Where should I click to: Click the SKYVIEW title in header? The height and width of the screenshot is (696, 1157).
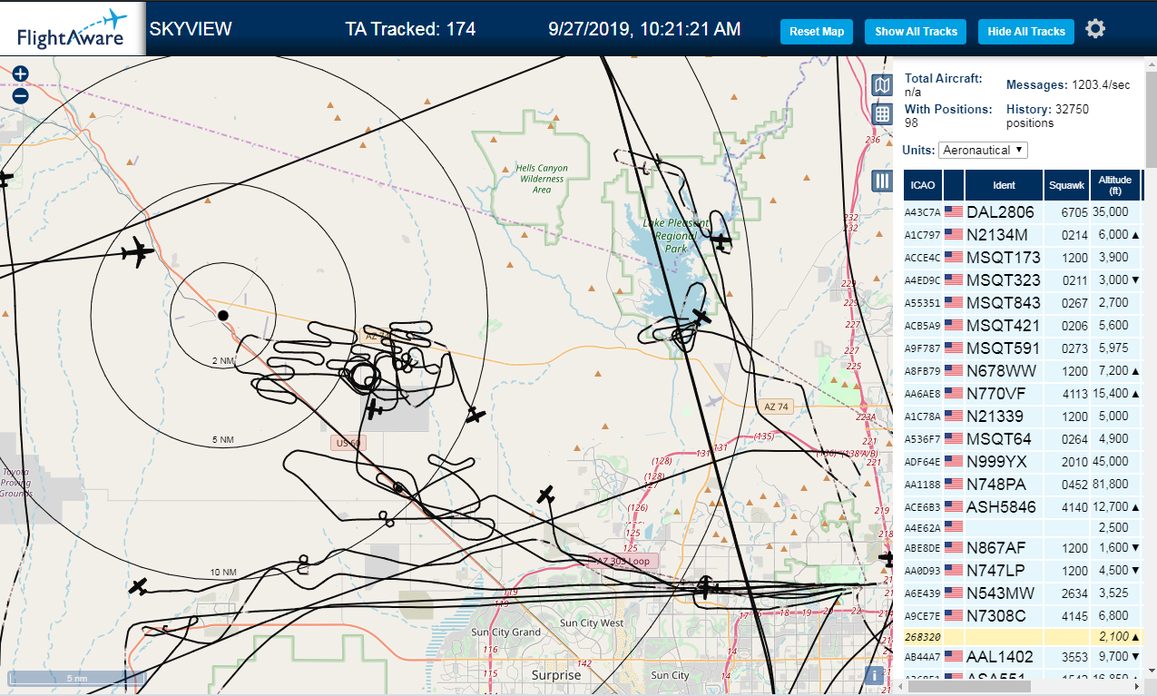(191, 29)
